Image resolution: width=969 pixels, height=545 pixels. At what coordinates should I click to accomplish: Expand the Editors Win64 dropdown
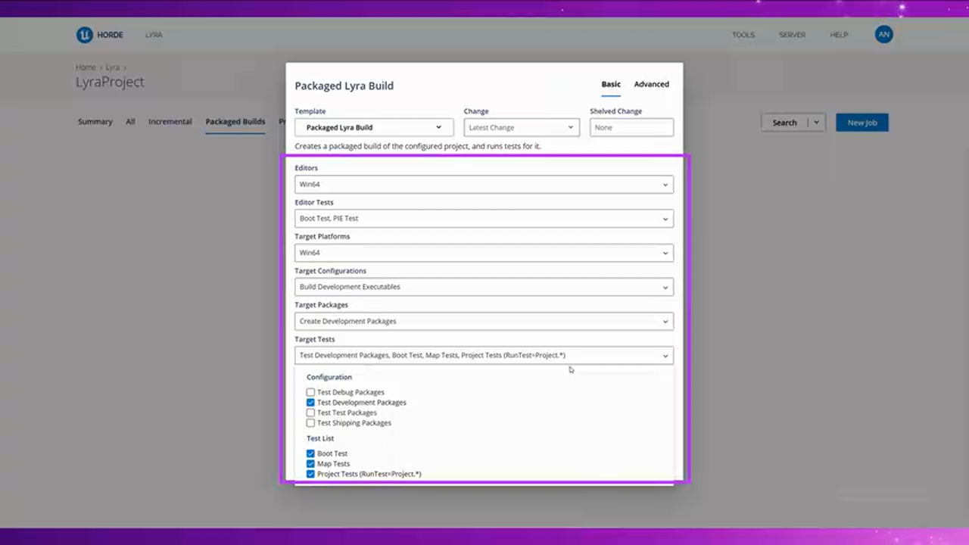point(484,185)
